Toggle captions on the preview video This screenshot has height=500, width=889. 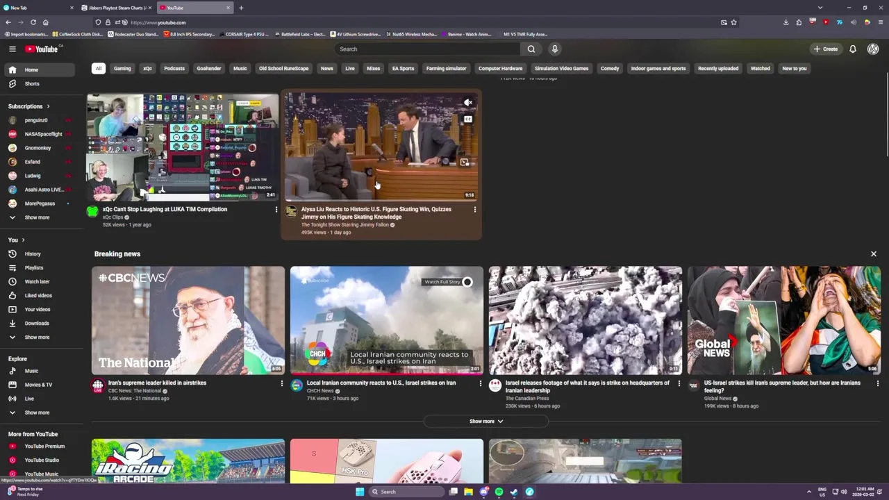click(468, 119)
